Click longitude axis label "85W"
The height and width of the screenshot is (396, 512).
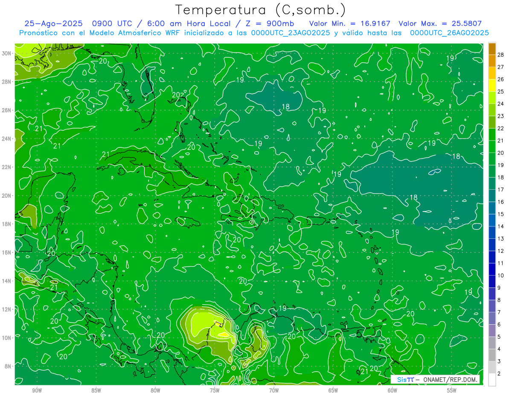[x=96, y=390]
